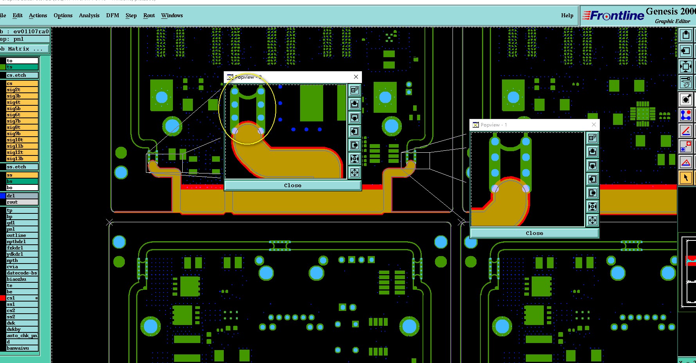
Task: Open the Job Matrix button
Action: [x=25, y=49]
